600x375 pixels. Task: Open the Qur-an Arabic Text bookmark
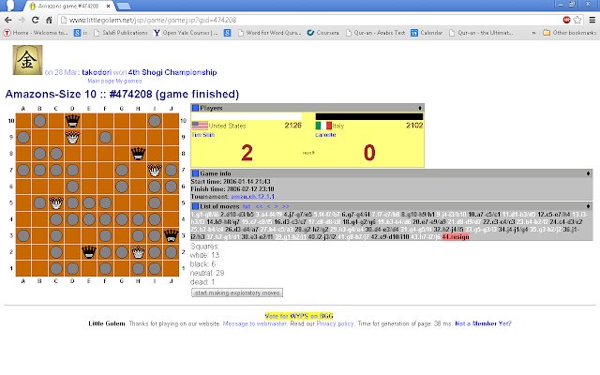(x=375, y=33)
